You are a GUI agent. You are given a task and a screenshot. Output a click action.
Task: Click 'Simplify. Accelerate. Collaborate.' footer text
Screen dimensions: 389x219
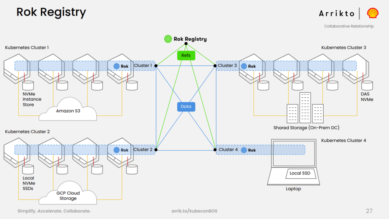[54, 211]
